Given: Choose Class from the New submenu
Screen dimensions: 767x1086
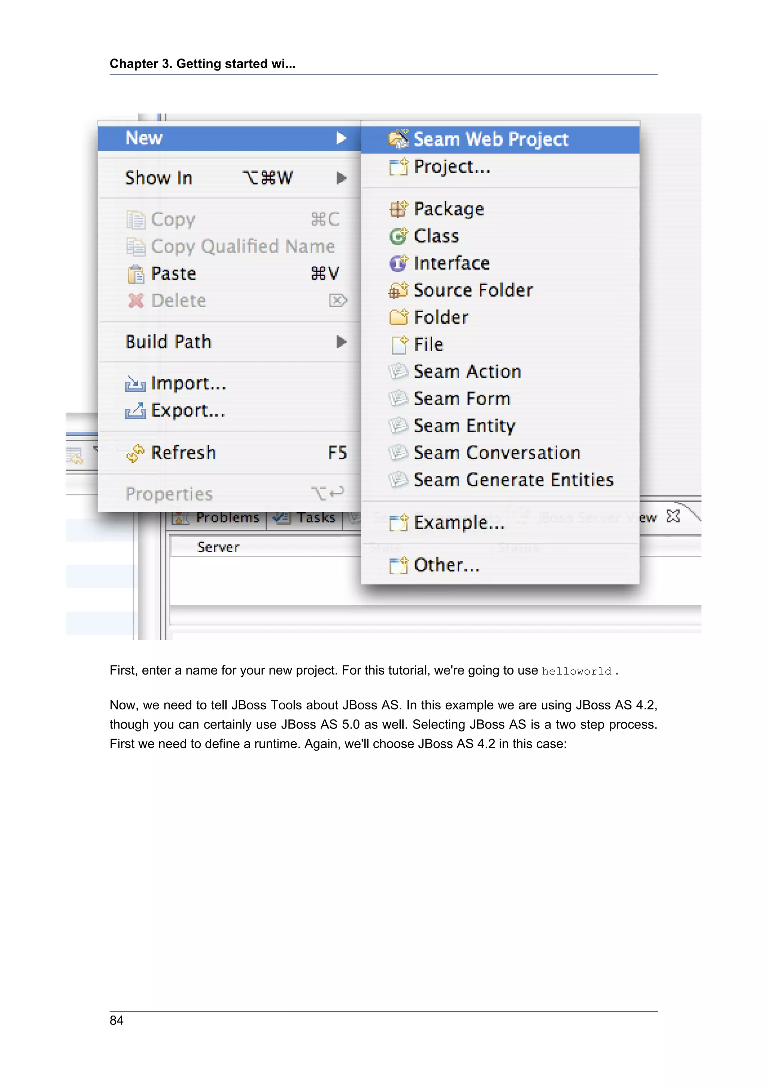Looking at the screenshot, I should point(500,236).
